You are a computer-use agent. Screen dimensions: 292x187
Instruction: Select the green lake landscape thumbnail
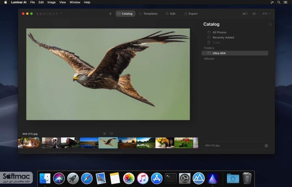[146, 143]
